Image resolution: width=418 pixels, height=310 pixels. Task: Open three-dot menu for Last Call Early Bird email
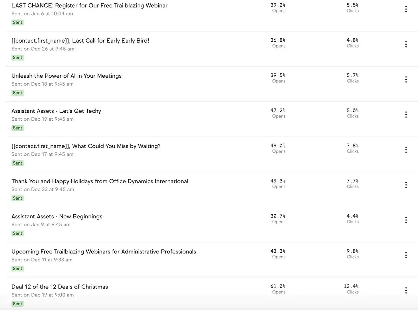pos(406,44)
